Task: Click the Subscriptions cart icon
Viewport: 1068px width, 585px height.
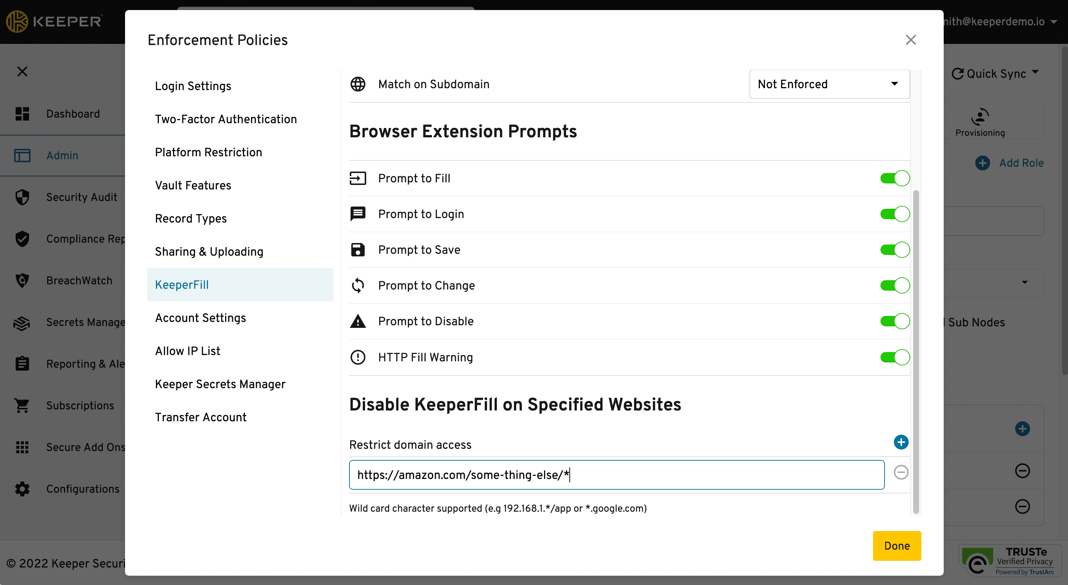Action: coord(22,406)
